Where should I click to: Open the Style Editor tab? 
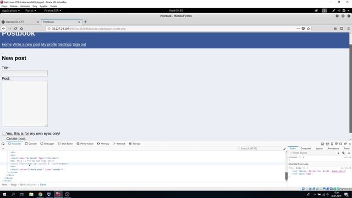(x=65, y=144)
